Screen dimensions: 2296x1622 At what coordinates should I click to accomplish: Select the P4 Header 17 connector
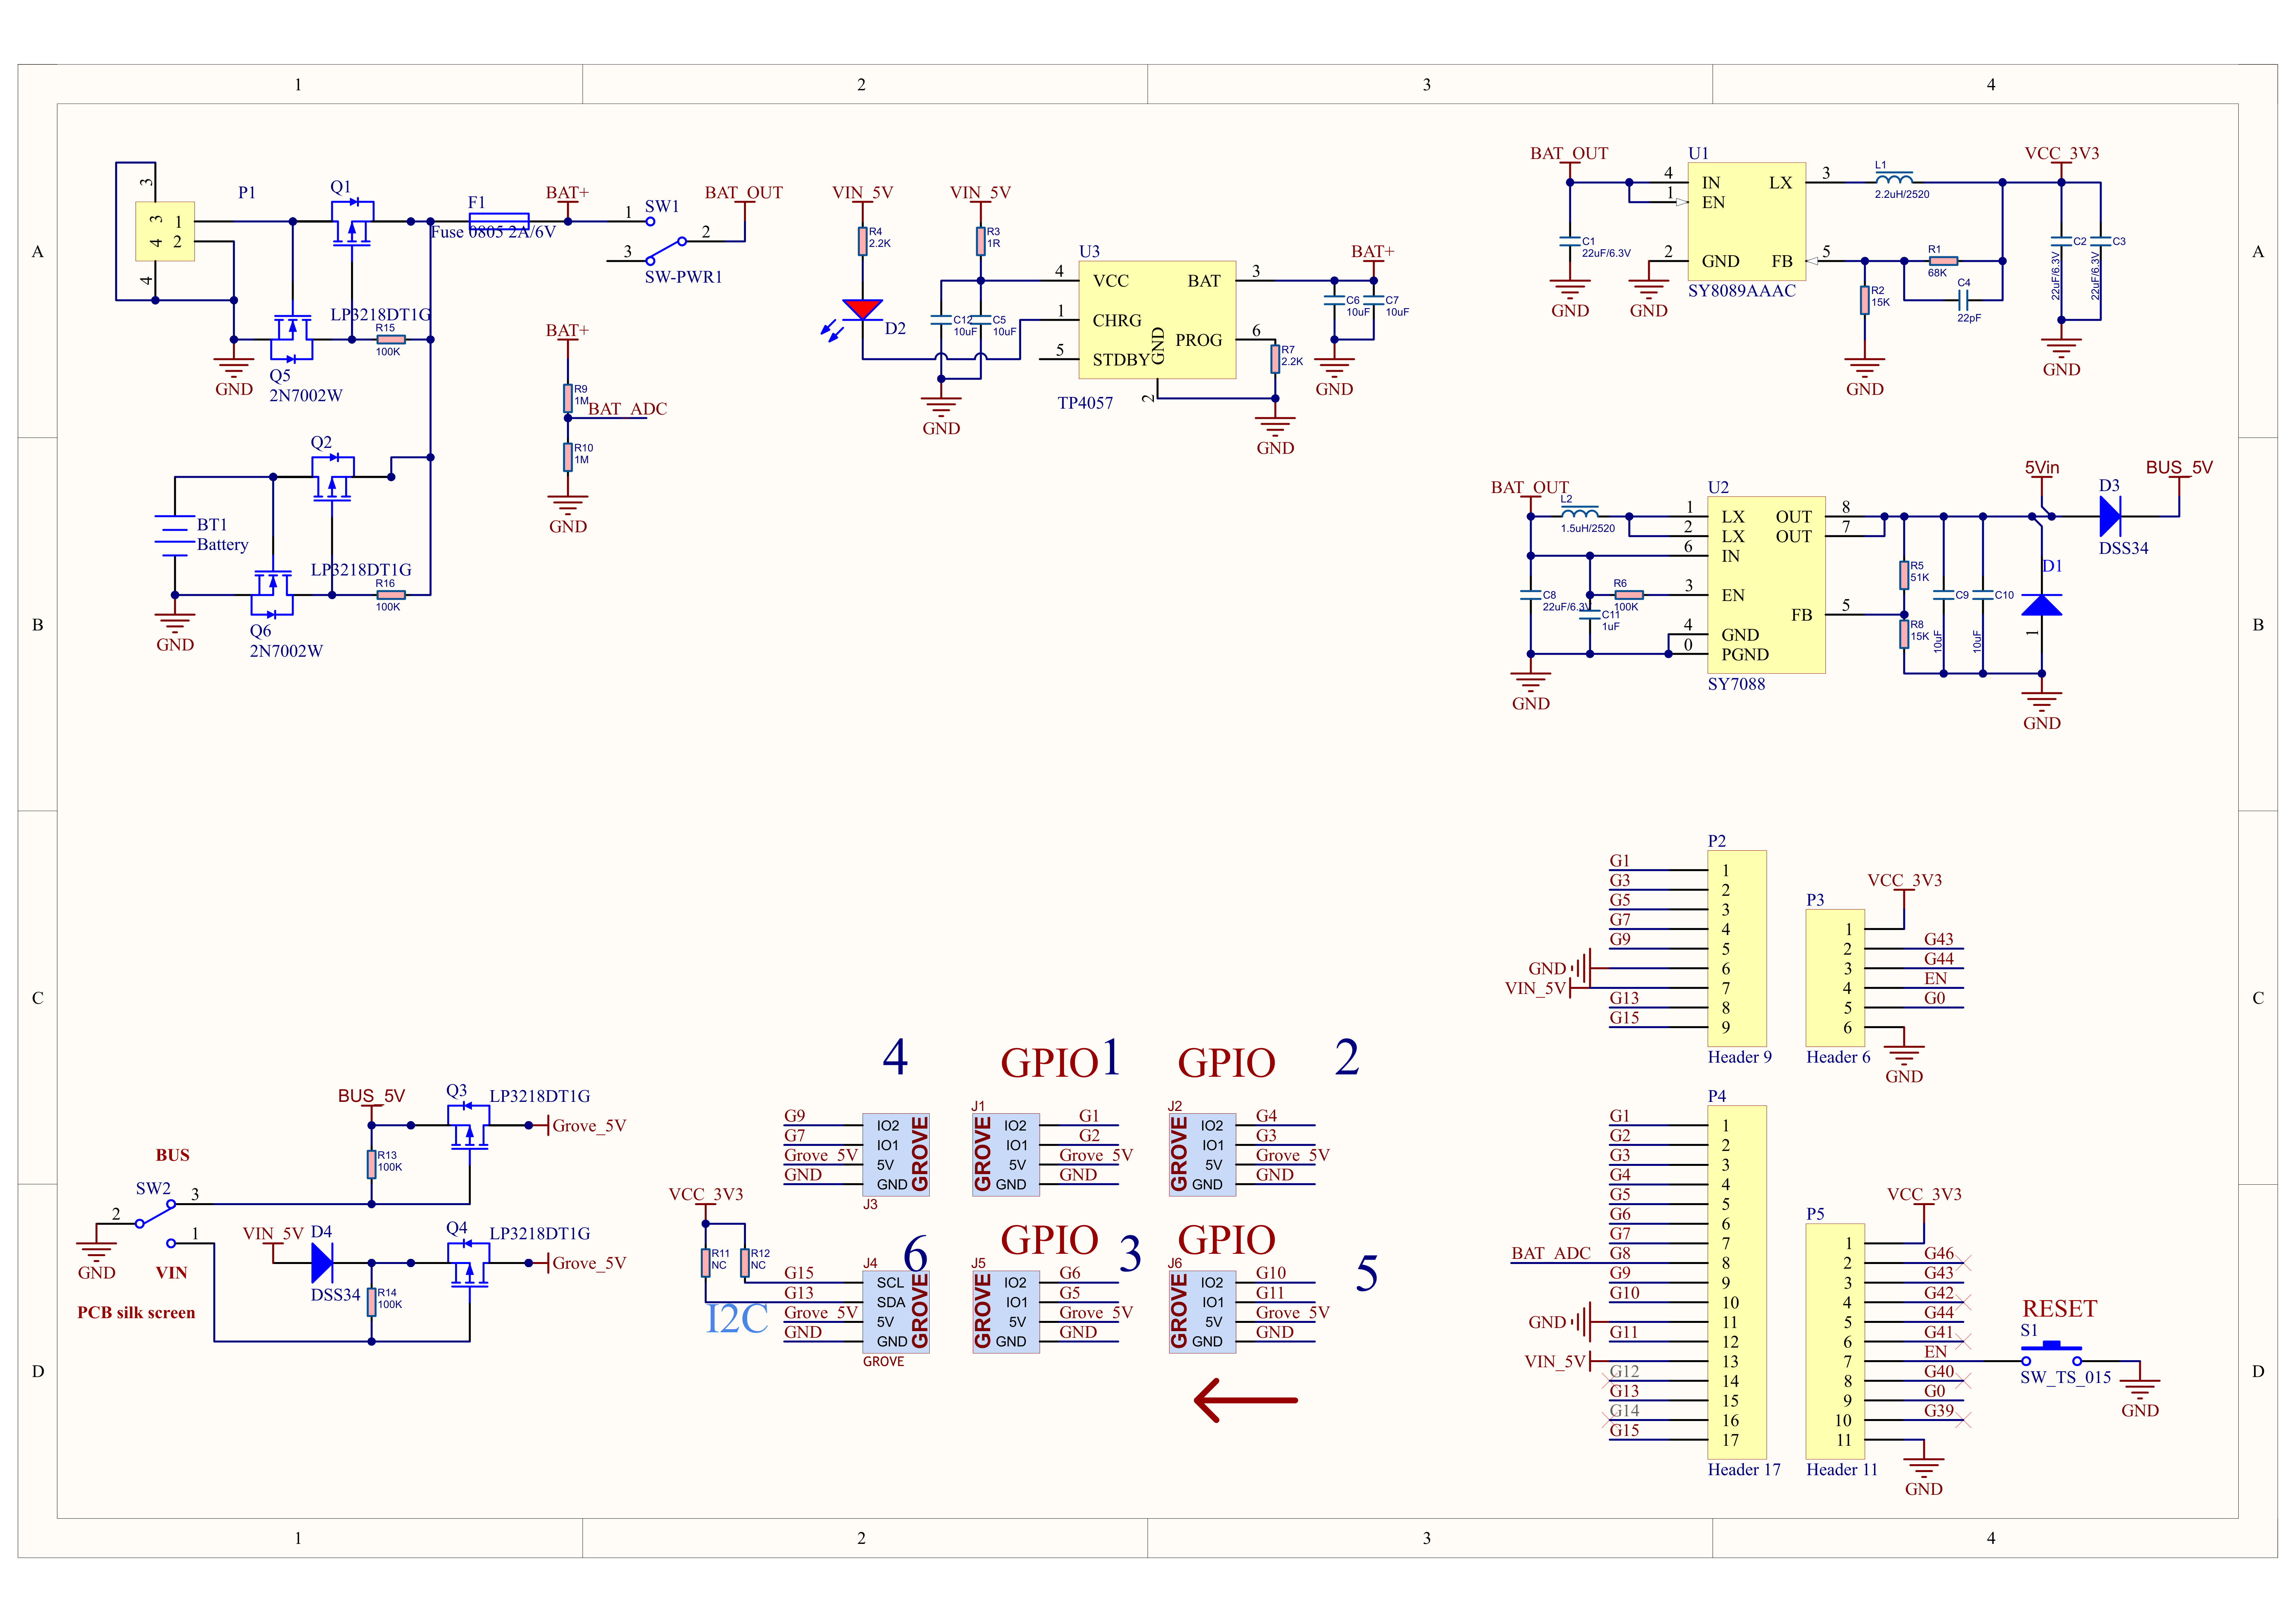coord(1737,1282)
